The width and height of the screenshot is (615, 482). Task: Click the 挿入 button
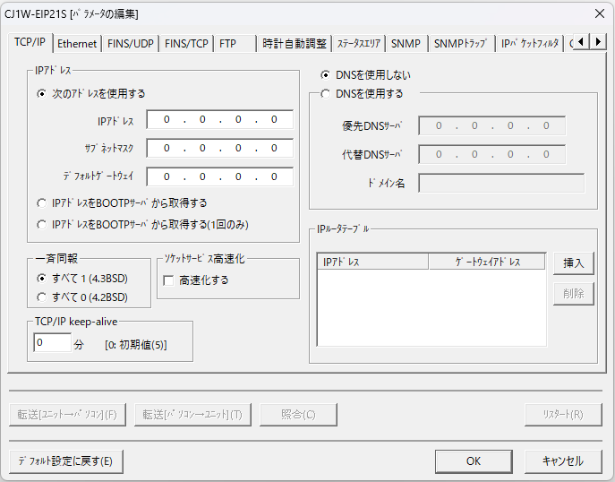tap(574, 263)
